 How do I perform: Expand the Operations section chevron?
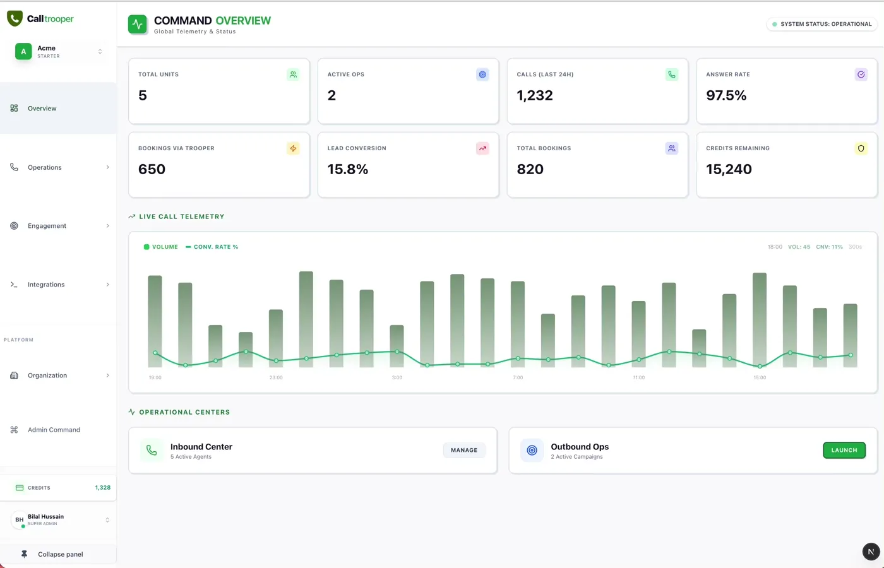pyautogui.click(x=107, y=167)
